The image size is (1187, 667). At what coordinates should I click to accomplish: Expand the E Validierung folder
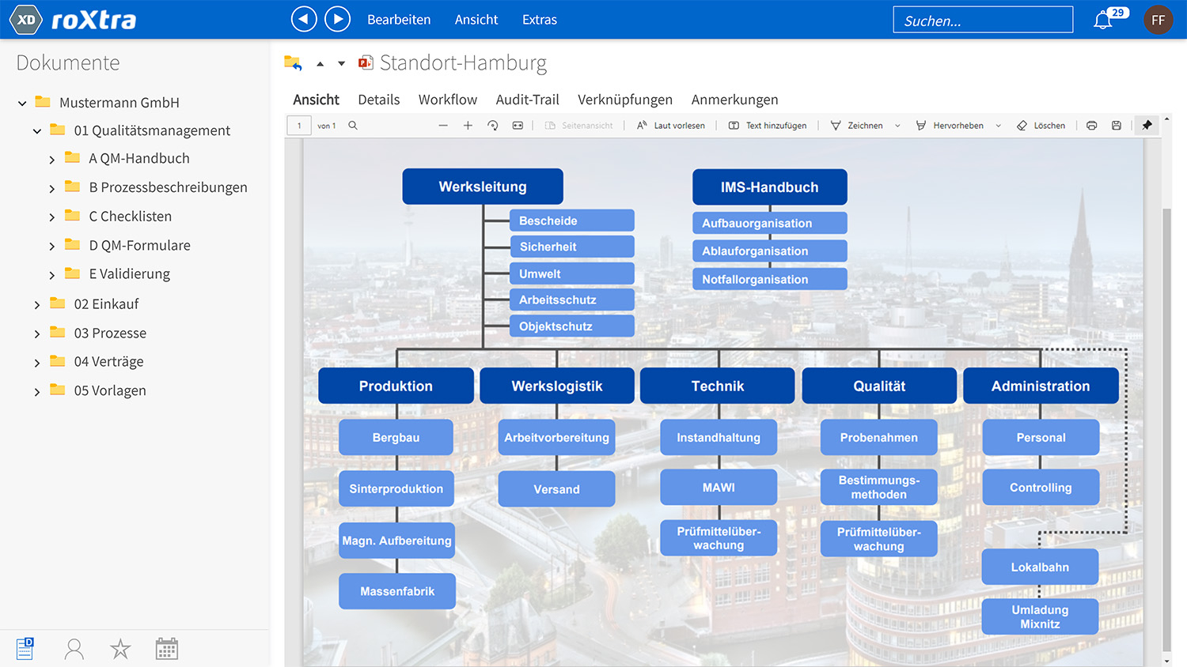click(52, 275)
